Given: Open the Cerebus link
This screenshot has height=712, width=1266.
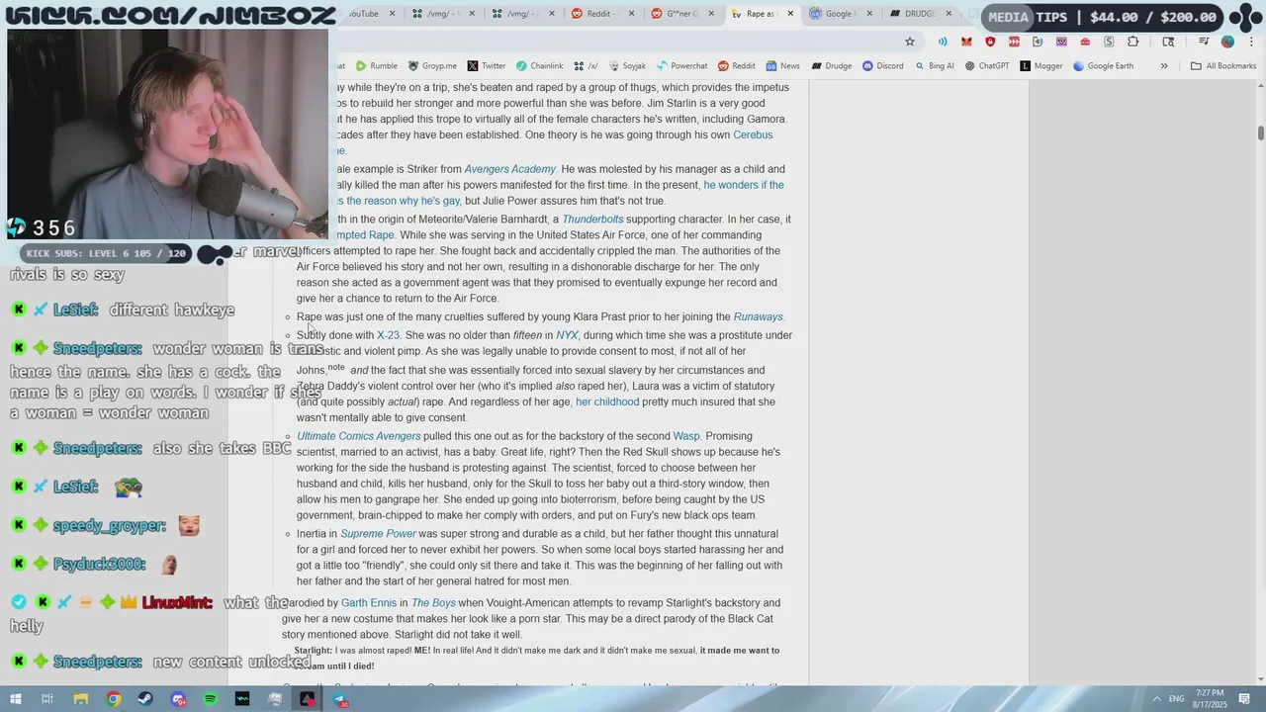Looking at the screenshot, I should point(753,135).
